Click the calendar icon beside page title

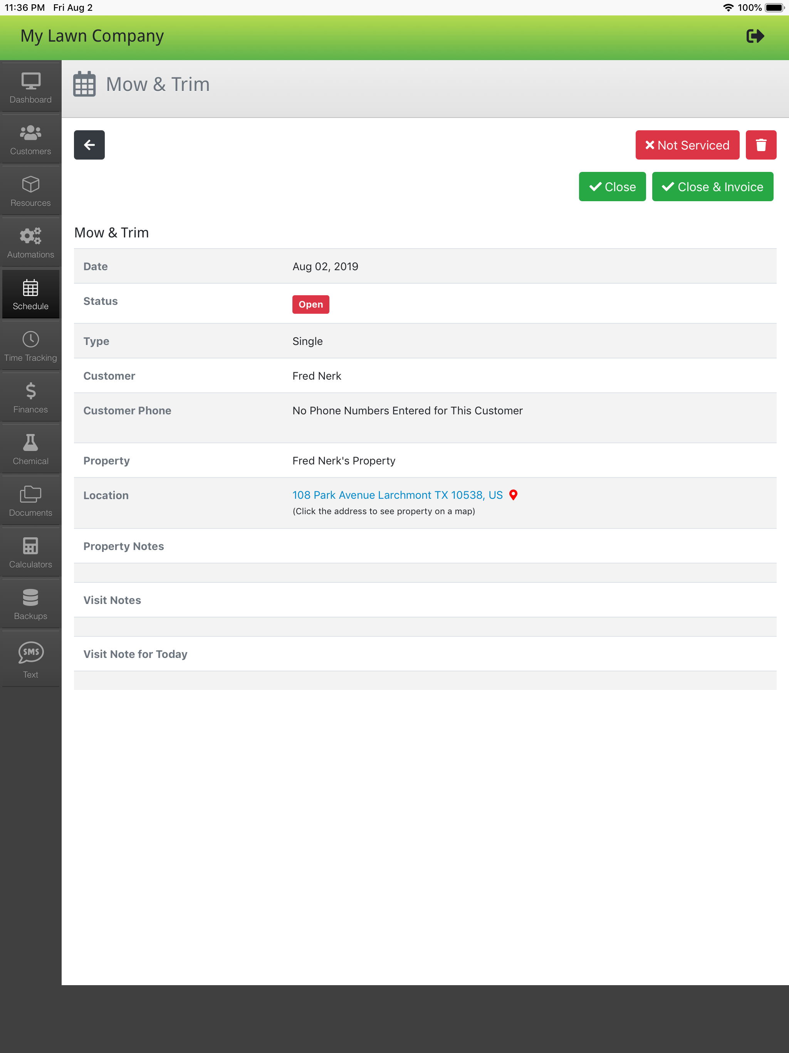[84, 84]
